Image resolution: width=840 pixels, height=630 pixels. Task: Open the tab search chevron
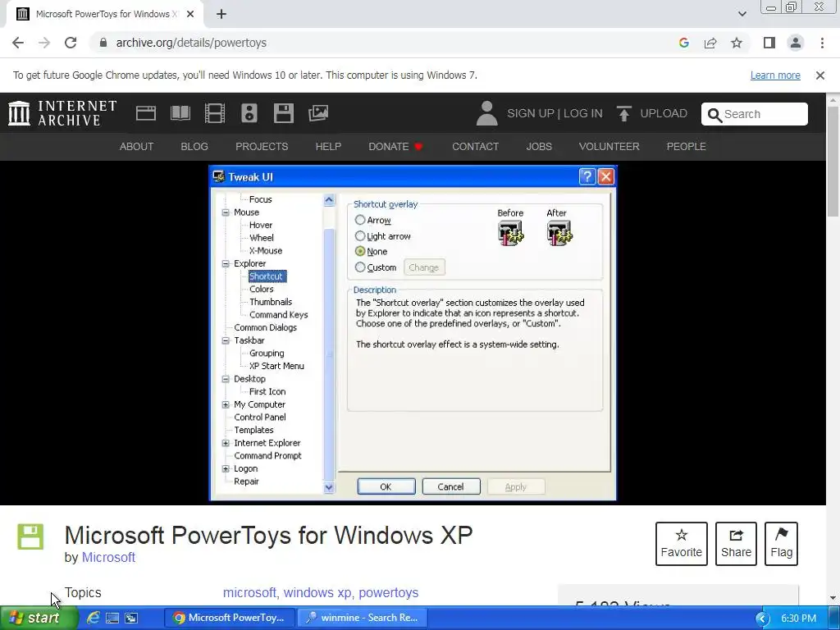[x=742, y=14]
